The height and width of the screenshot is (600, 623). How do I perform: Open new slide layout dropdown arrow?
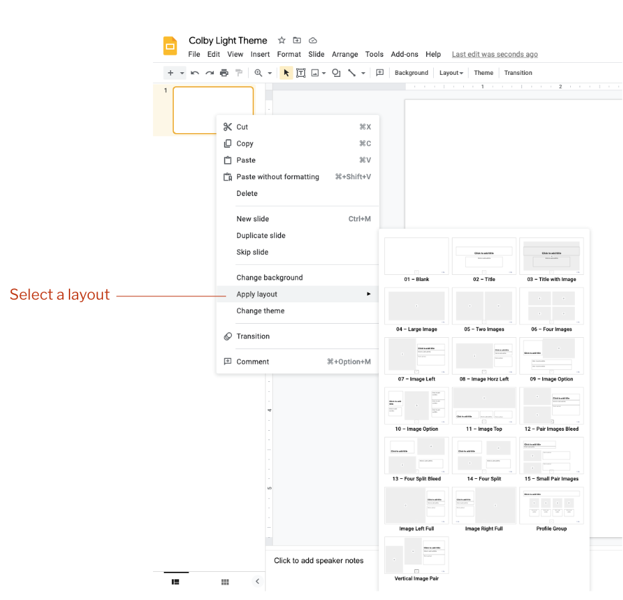(x=182, y=73)
